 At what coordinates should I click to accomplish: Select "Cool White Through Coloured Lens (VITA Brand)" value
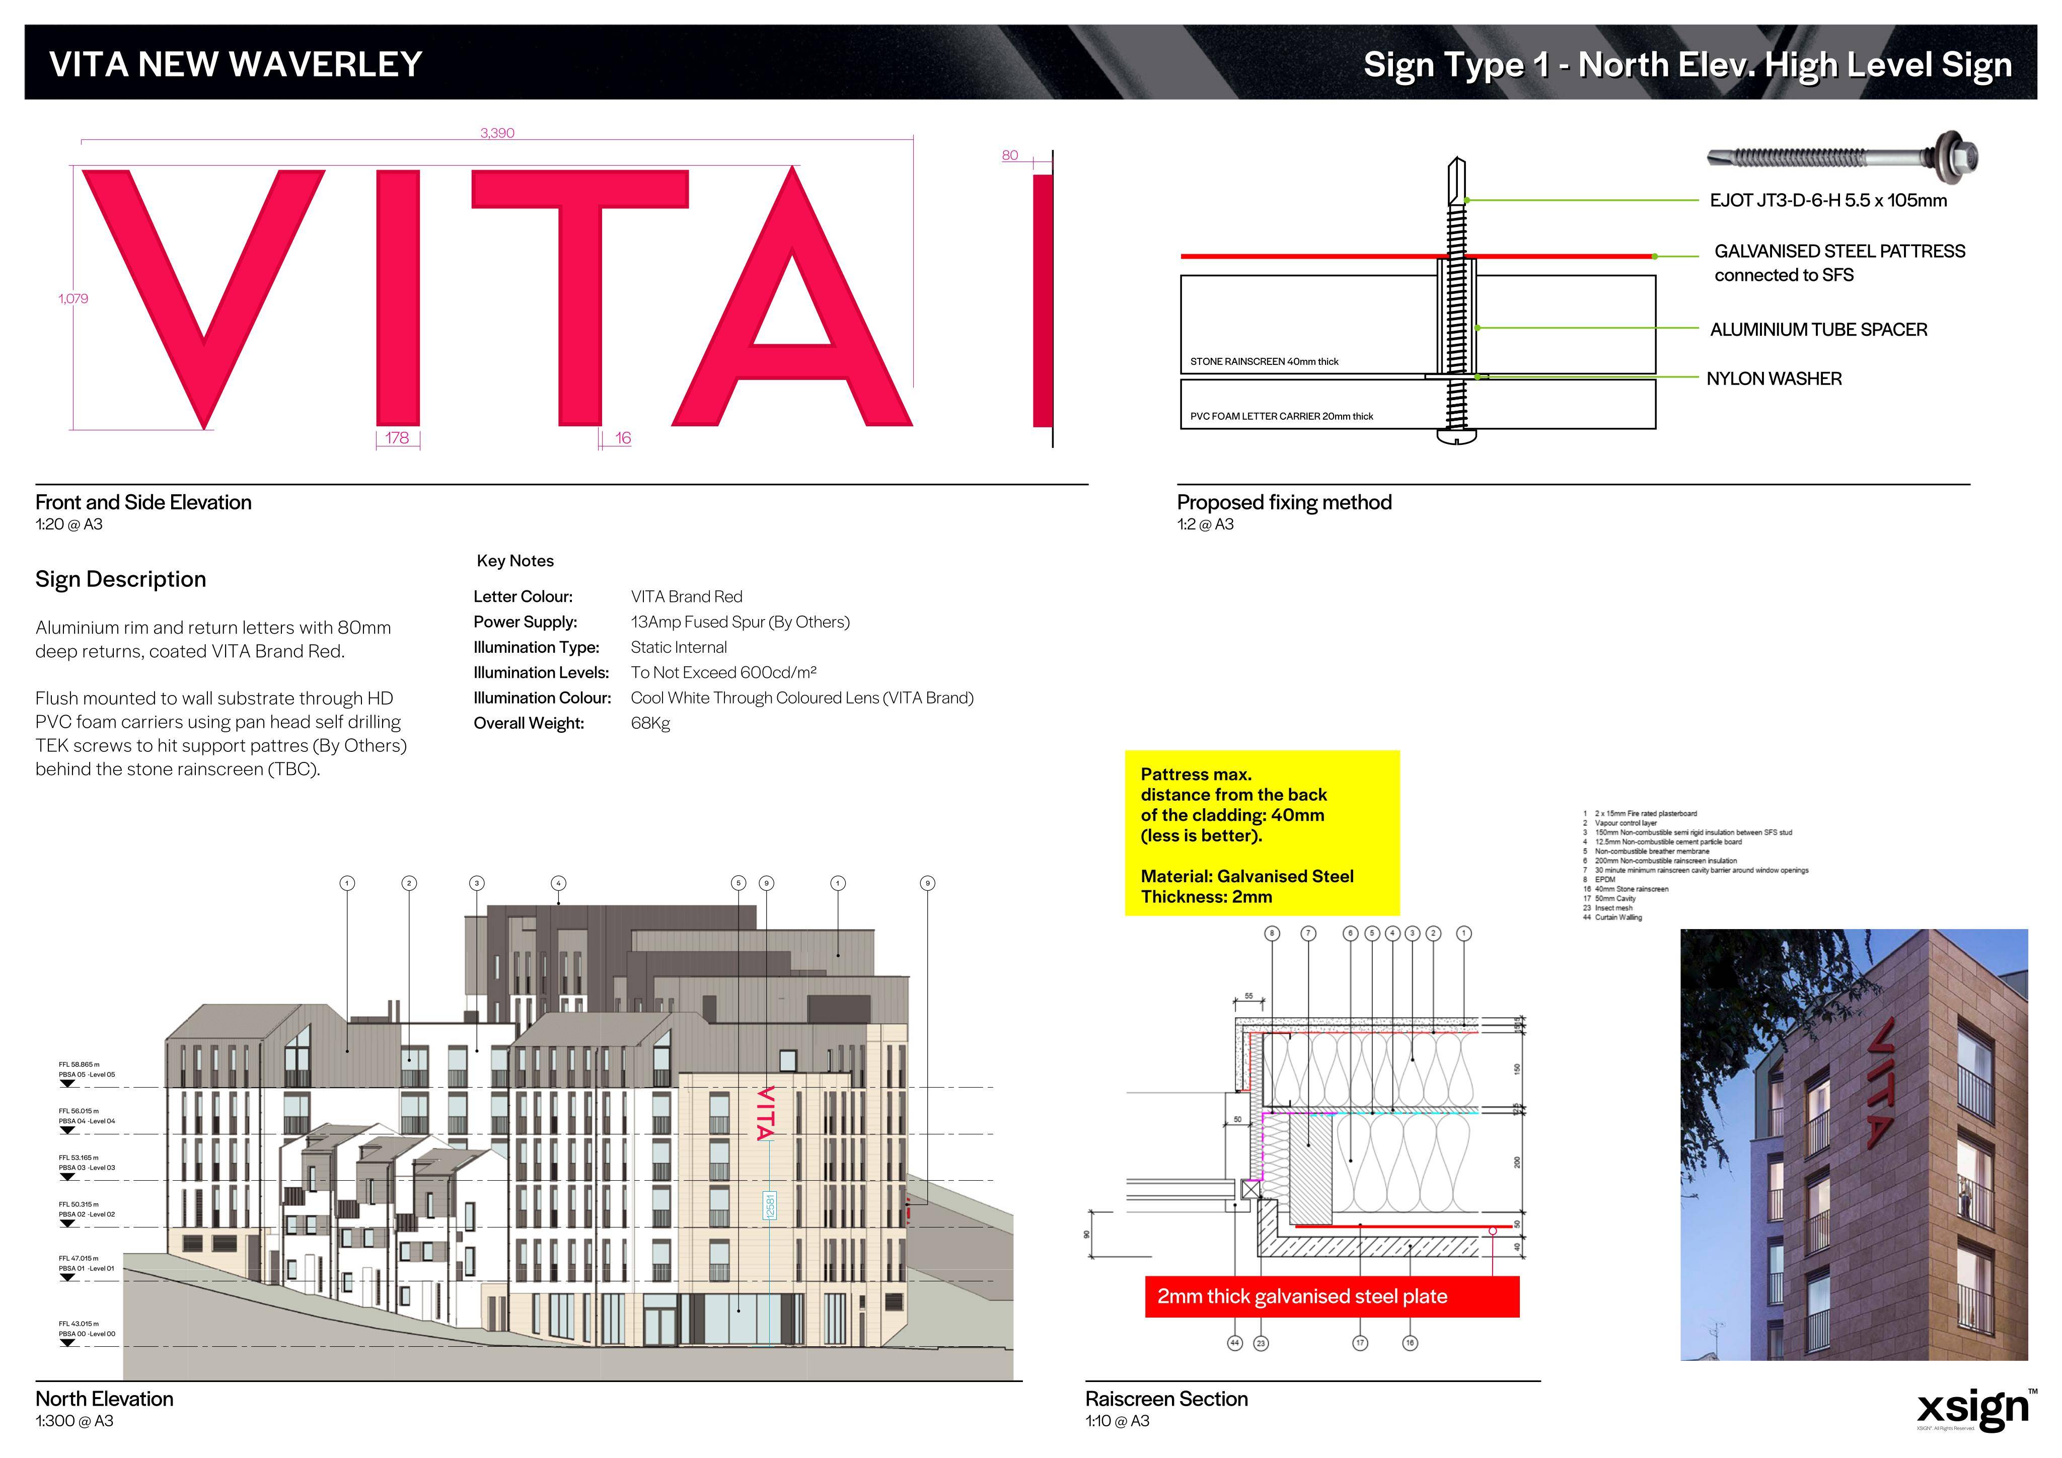click(802, 698)
